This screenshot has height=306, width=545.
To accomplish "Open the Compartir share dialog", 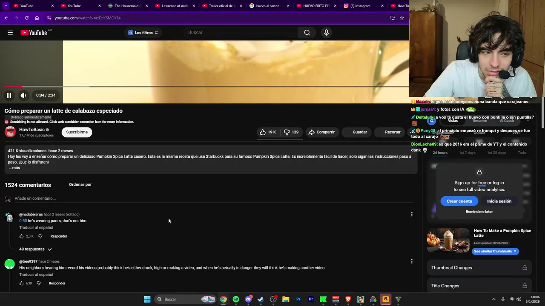I will (x=322, y=132).
